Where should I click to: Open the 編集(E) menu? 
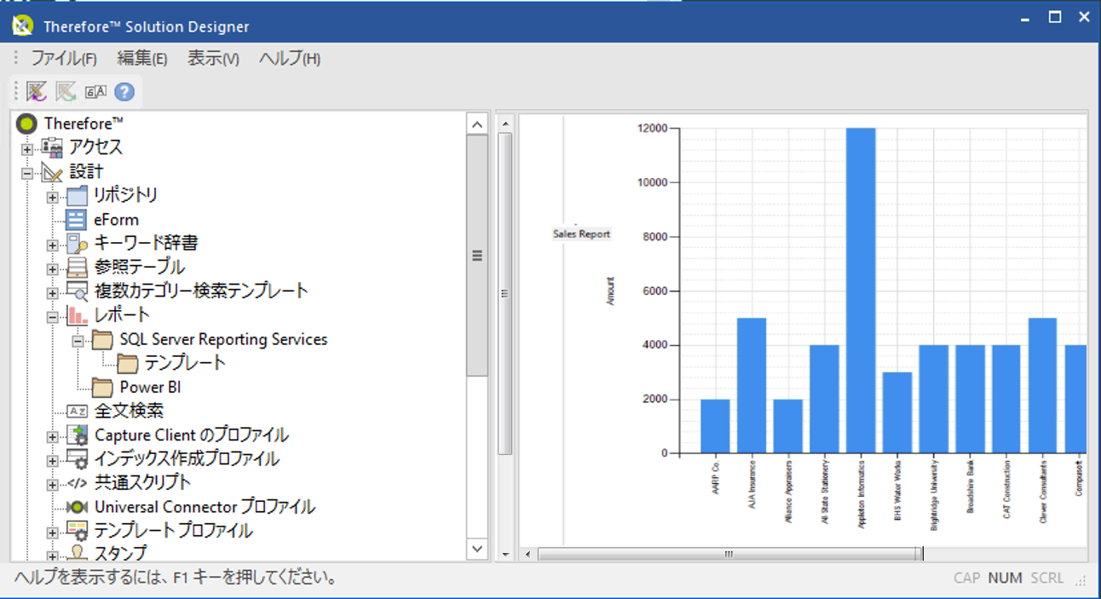142,59
